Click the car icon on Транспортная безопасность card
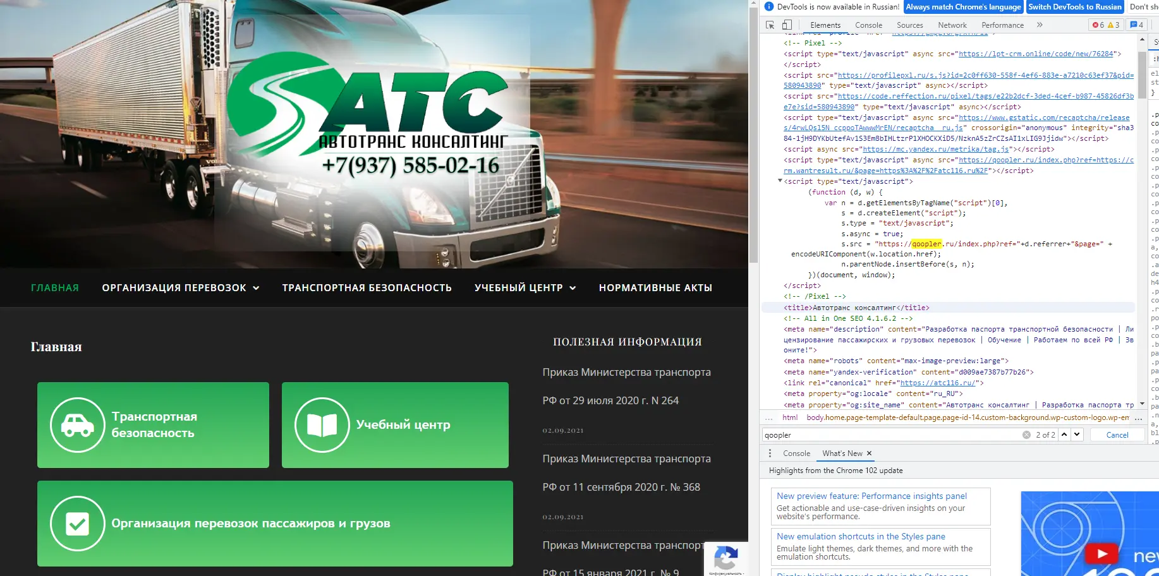This screenshot has width=1159, height=576. pos(78,425)
